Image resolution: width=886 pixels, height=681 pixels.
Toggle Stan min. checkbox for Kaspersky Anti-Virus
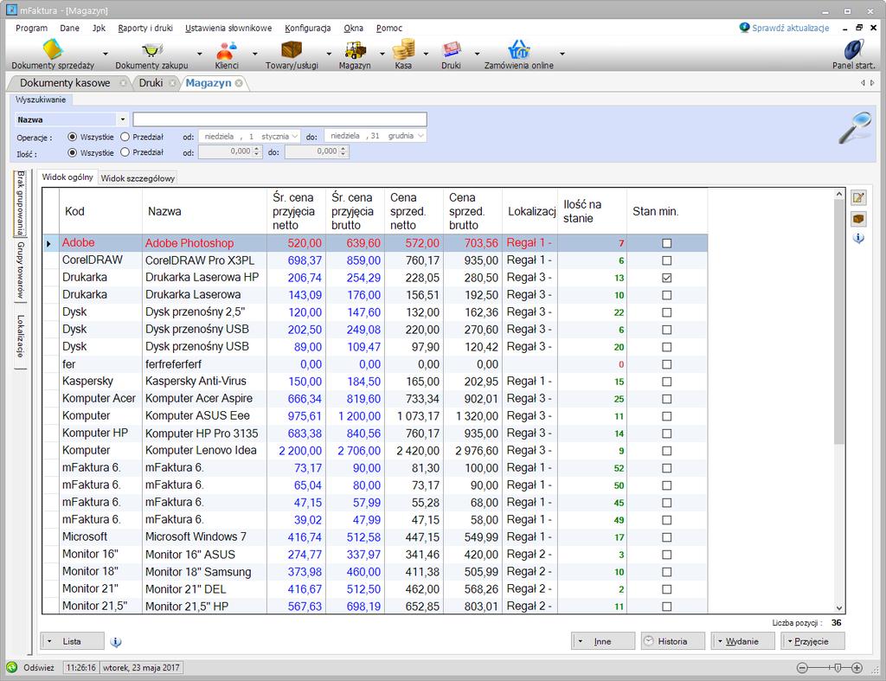click(667, 382)
